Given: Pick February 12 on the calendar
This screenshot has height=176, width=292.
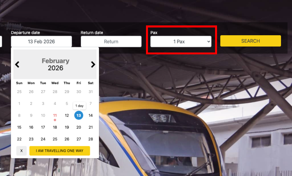Looking at the screenshot, I should pyautogui.click(x=67, y=115).
